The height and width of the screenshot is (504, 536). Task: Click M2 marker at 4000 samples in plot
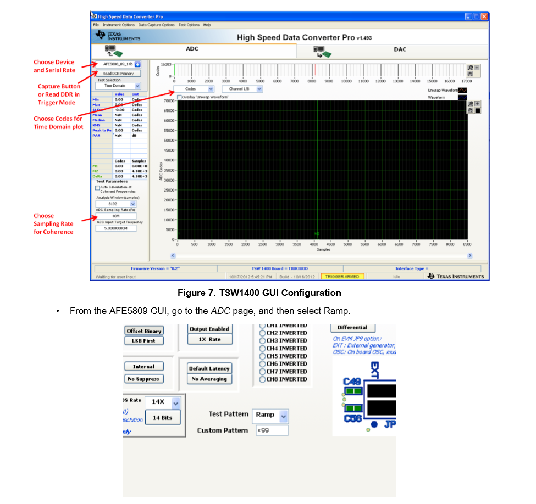point(317,234)
